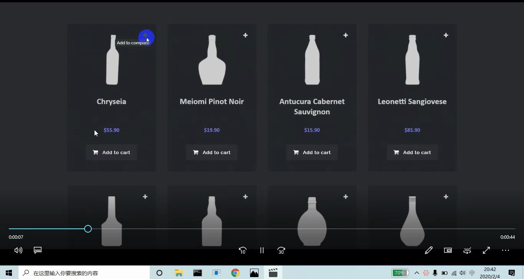
Task: Click the taskbar search box
Action: (x=84, y=273)
